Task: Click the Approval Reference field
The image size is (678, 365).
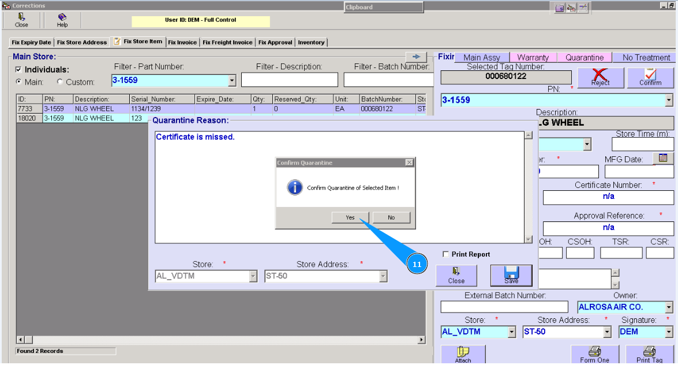Action: 608,228
